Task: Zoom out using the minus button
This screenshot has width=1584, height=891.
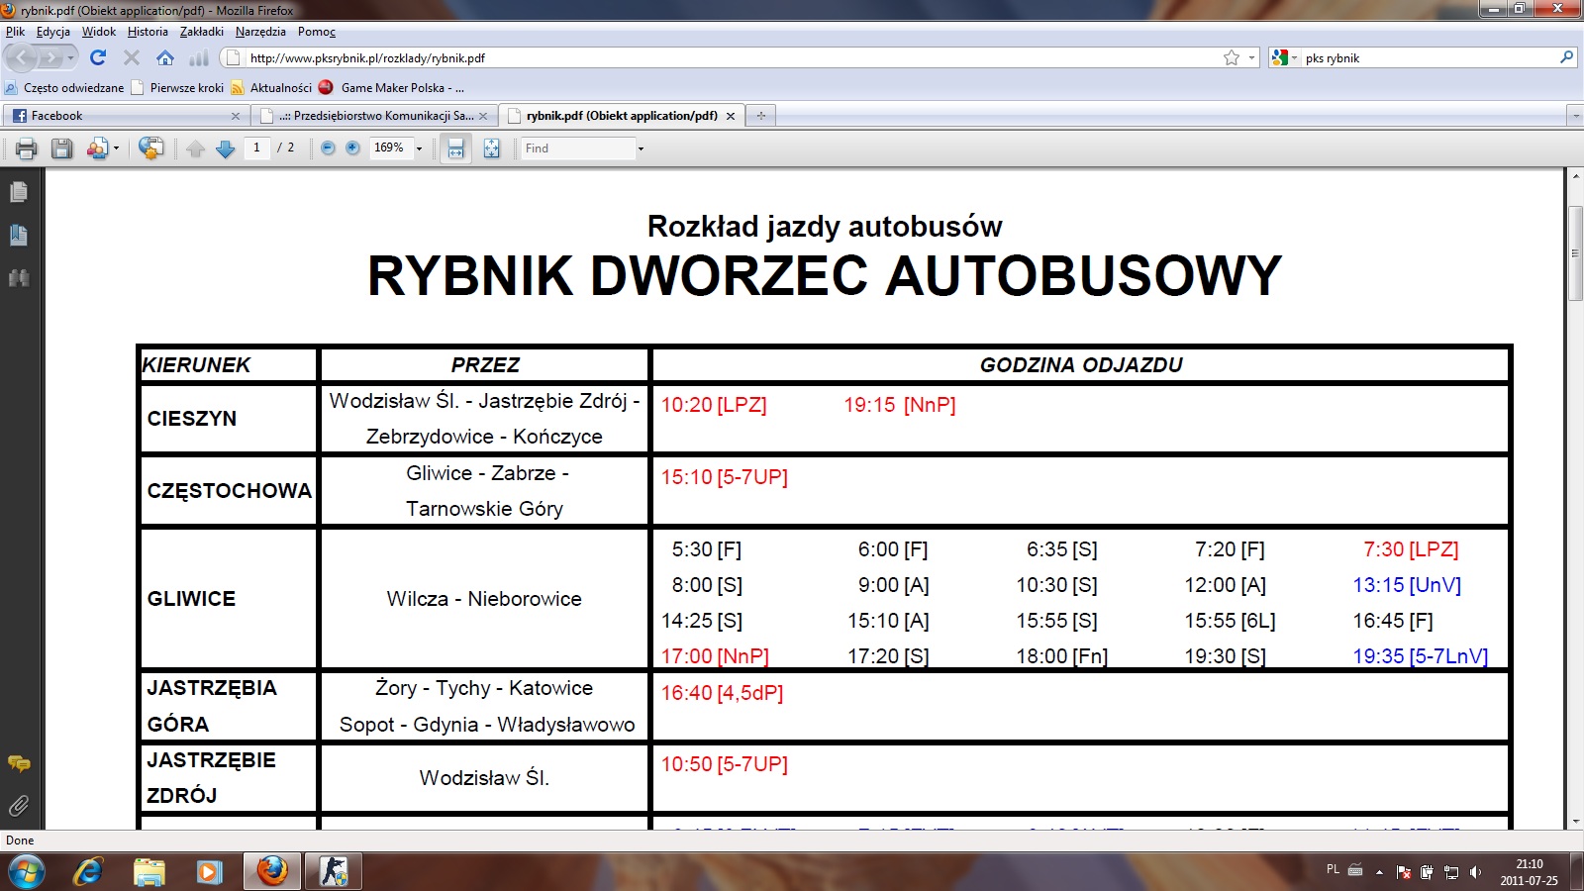Action: [x=328, y=148]
